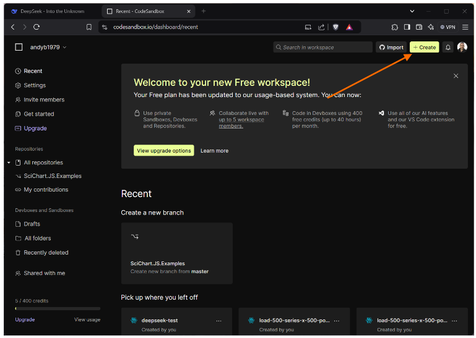Image resolution: width=476 pixels, height=338 pixels.
Task: Click Upgrade in the sidebar menu
Action: tap(31, 129)
